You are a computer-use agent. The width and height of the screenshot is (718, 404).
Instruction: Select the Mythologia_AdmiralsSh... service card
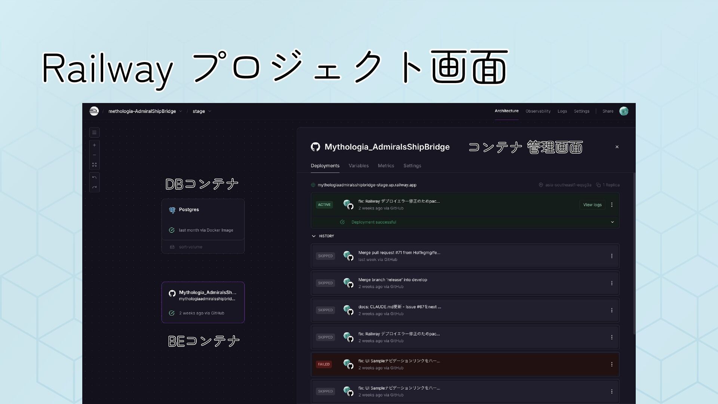point(203,302)
